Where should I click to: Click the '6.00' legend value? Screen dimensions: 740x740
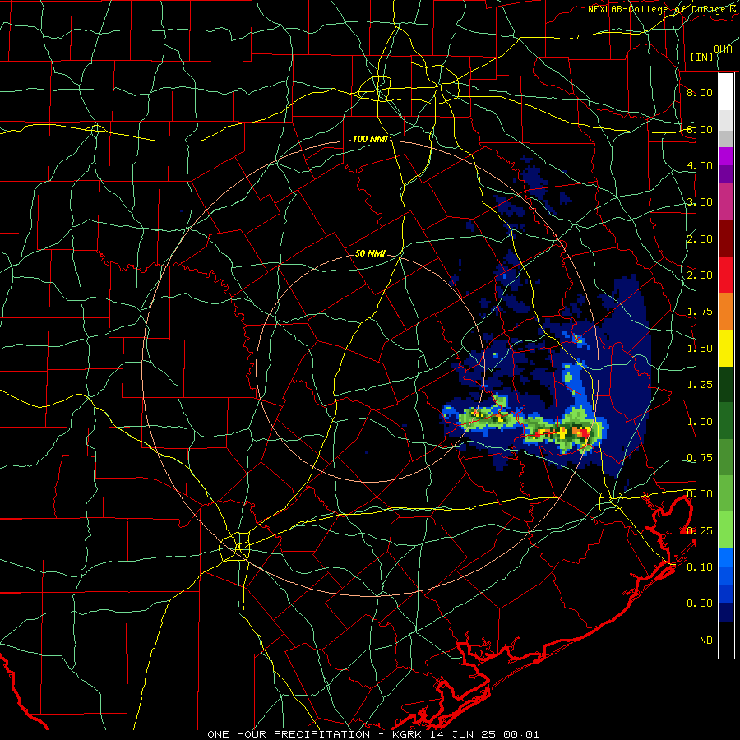[x=700, y=129]
